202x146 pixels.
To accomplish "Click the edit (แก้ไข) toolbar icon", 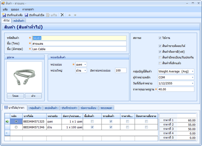I will pos(48,15).
